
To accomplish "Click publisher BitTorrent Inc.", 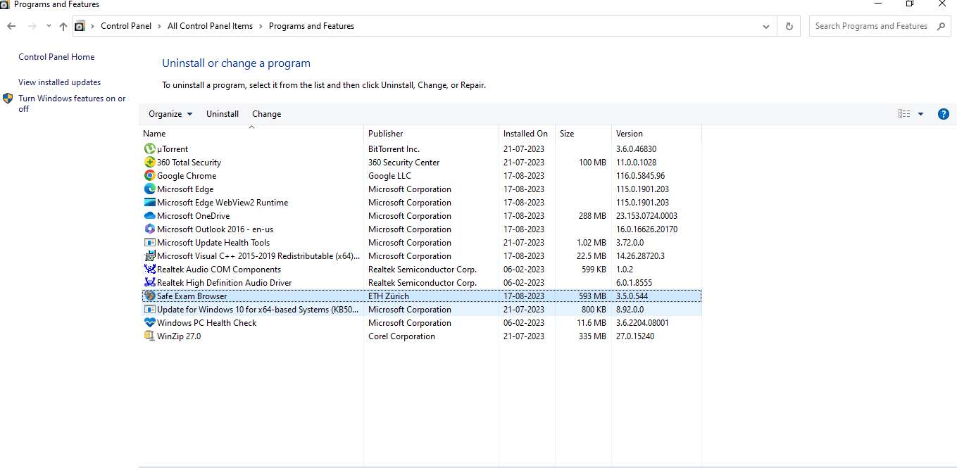I will tap(394, 149).
